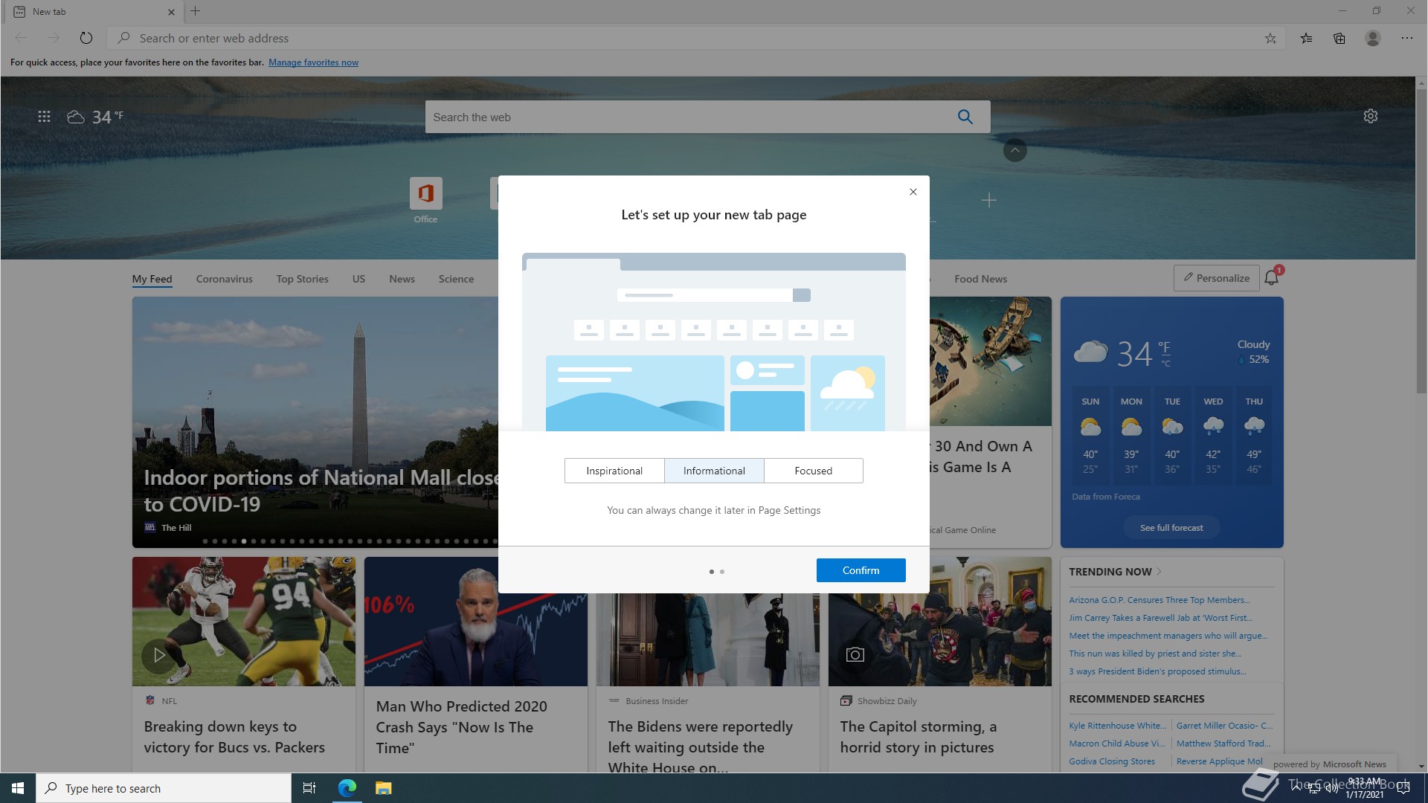Open Task View in taskbar
The height and width of the screenshot is (803, 1428).
pyautogui.click(x=309, y=788)
